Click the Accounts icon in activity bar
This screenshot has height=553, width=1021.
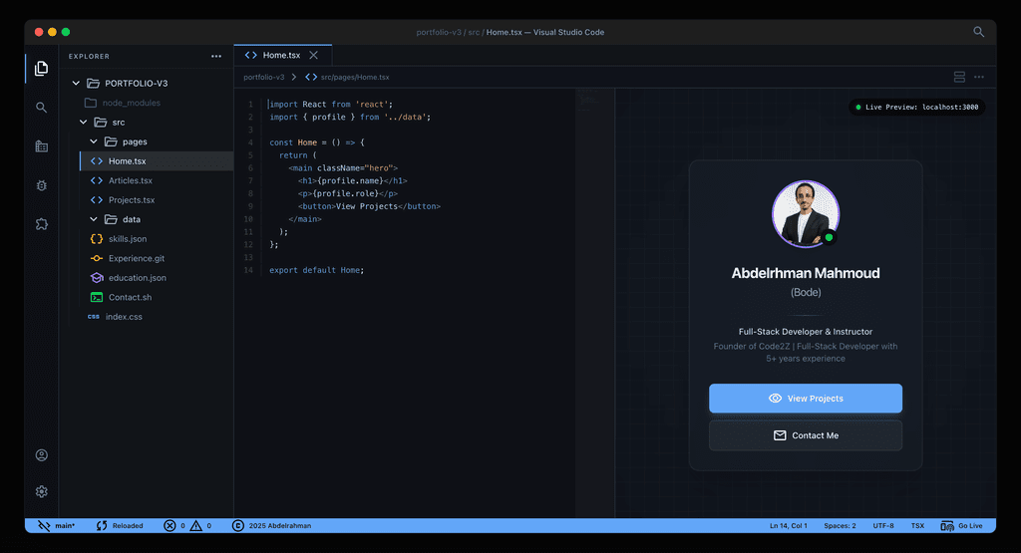pos(41,455)
